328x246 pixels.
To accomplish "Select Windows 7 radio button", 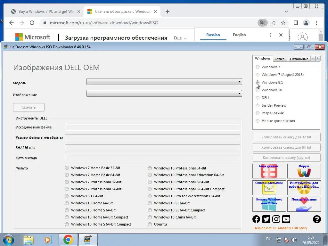I will (258, 67).
